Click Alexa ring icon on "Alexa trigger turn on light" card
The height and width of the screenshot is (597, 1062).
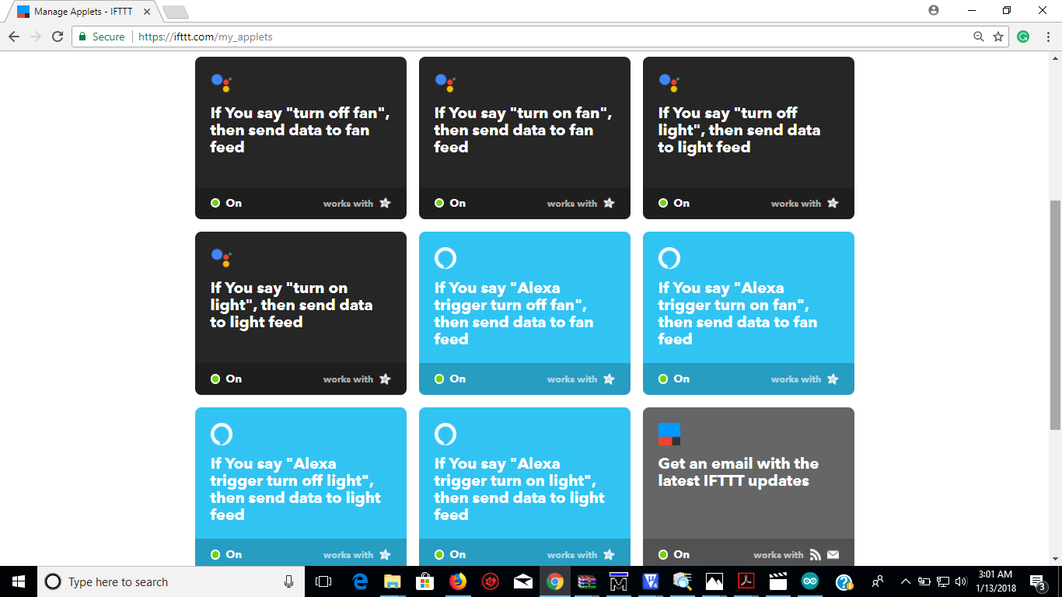tap(445, 434)
